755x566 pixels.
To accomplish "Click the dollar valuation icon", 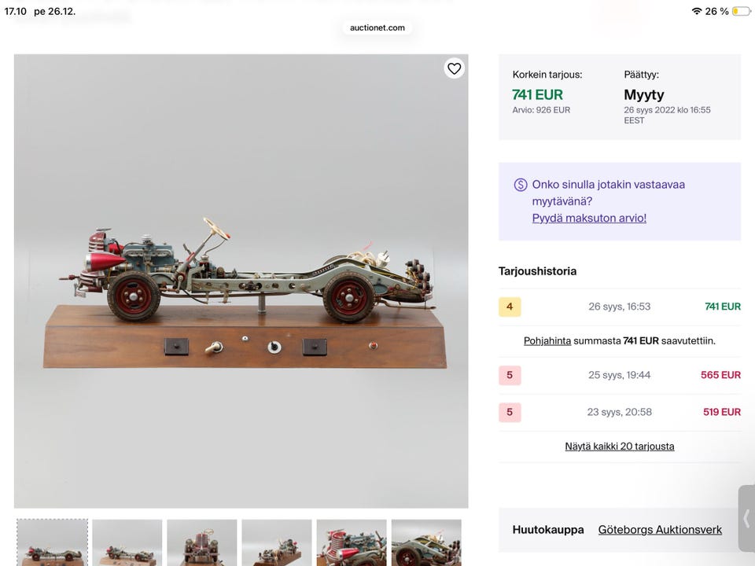I will coord(520,185).
